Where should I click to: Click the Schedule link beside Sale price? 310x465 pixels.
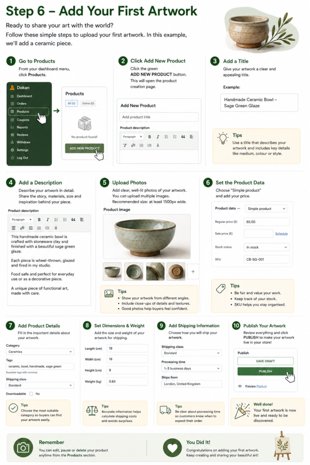(281, 234)
